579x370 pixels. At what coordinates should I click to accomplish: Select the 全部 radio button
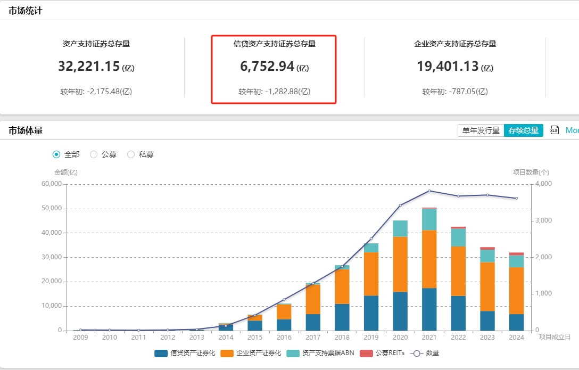(57, 154)
